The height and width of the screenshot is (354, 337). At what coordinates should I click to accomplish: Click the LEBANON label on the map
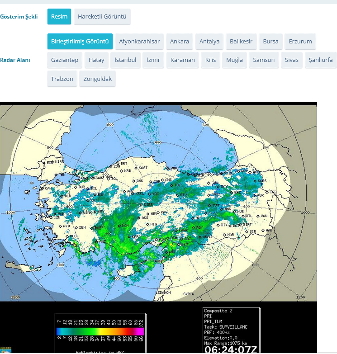coord(163,293)
